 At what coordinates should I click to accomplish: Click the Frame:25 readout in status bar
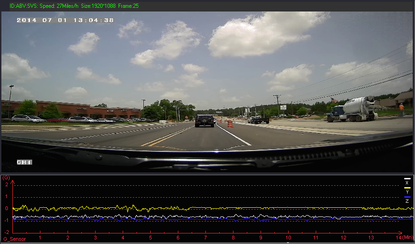tap(129, 6)
